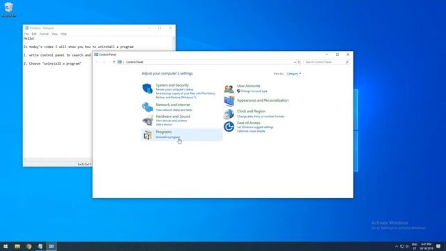446x251 pixels.
Task: Open the Action Center notifications icon
Action: click(x=438, y=246)
